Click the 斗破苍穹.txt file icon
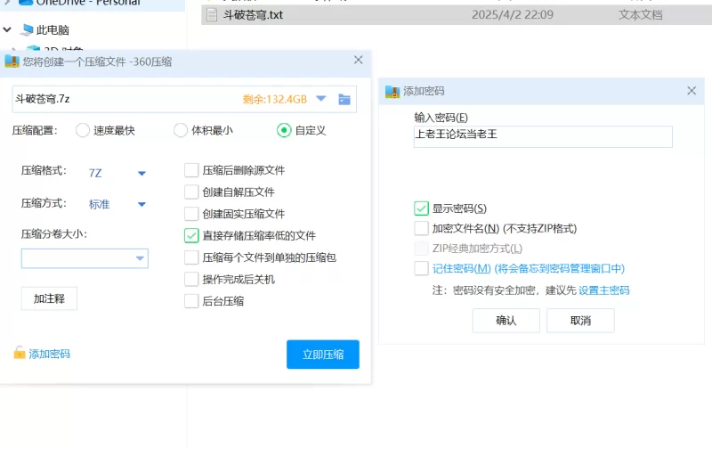This screenshot has width=712, height=449. pyautogui.click(x=212, y=15)
